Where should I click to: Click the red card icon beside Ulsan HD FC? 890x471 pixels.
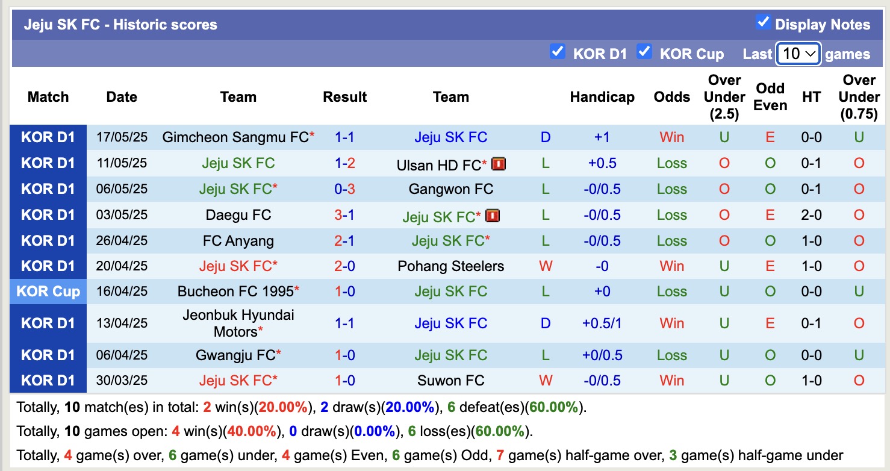(x=499, y=163)
